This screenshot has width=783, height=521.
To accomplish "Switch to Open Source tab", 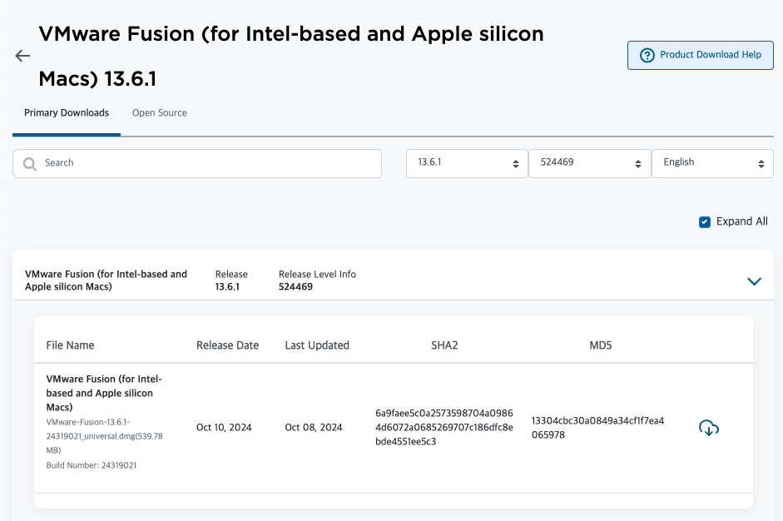I will (x=159, y=113).
